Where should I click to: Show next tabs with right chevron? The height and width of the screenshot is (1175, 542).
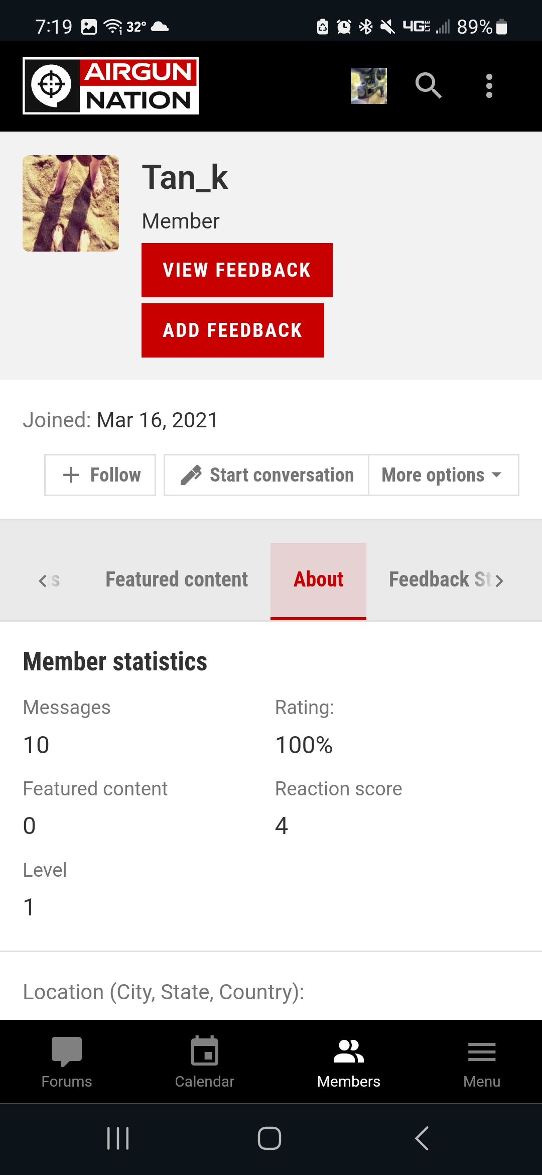click(x=499, y=581)
